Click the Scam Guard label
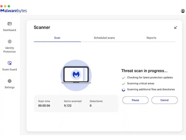 9,70
